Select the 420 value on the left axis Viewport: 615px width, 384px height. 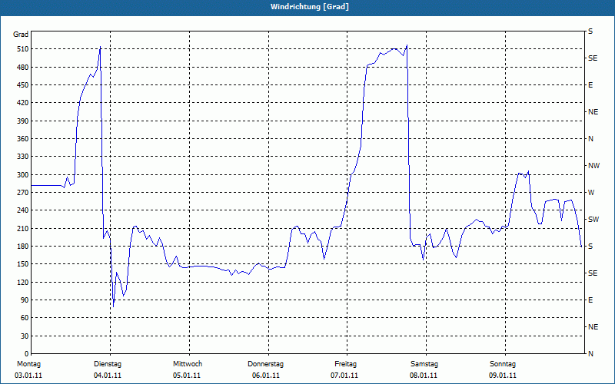coord(22,103)
